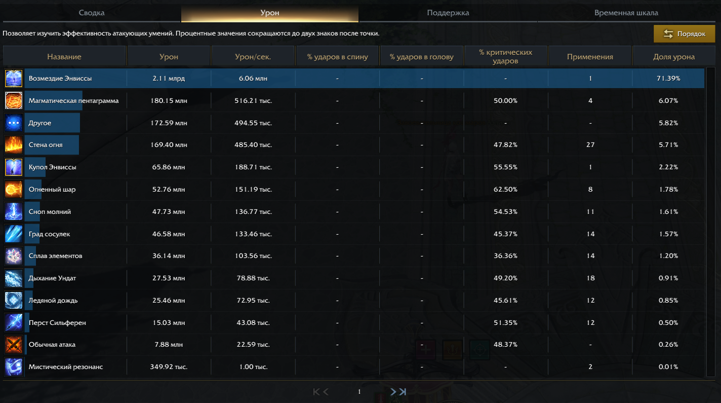The width and height of the screenshot is (721, 403).
Task: Click the Мистический резонанс skill icon
Action: coord(13,366)
